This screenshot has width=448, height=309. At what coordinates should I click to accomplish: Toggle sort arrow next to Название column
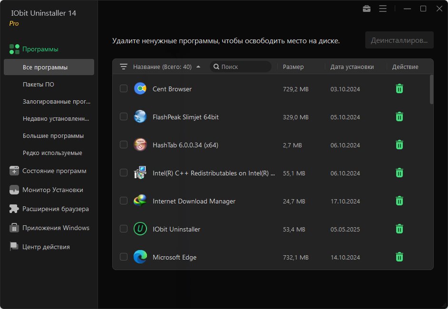(x=198, y=67)
